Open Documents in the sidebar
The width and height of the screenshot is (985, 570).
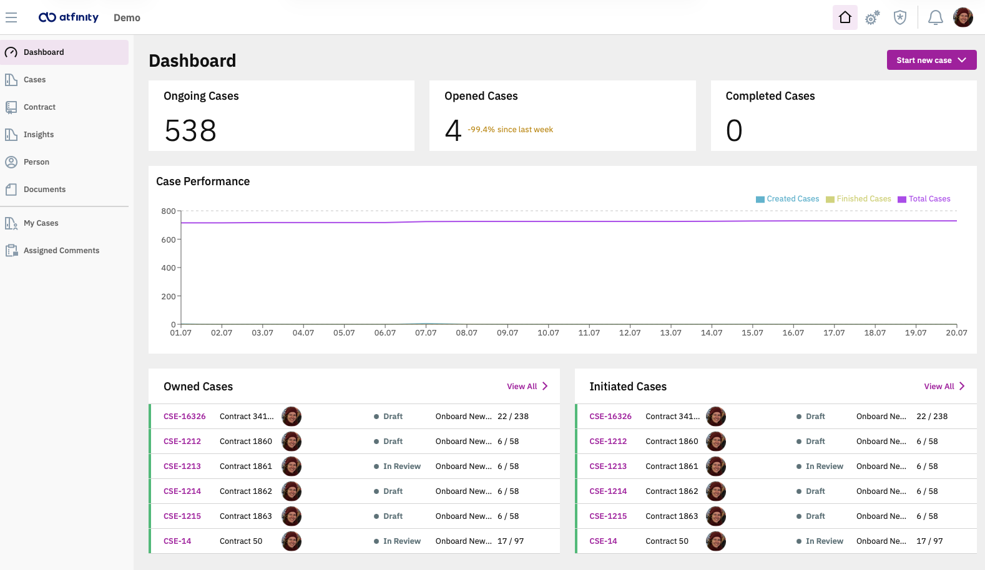click(x=64, y=190)
